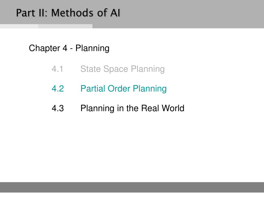This screenshot has height=198, width=264.
Task: Click the teal '4.2' section number
Action: point(58,89)
